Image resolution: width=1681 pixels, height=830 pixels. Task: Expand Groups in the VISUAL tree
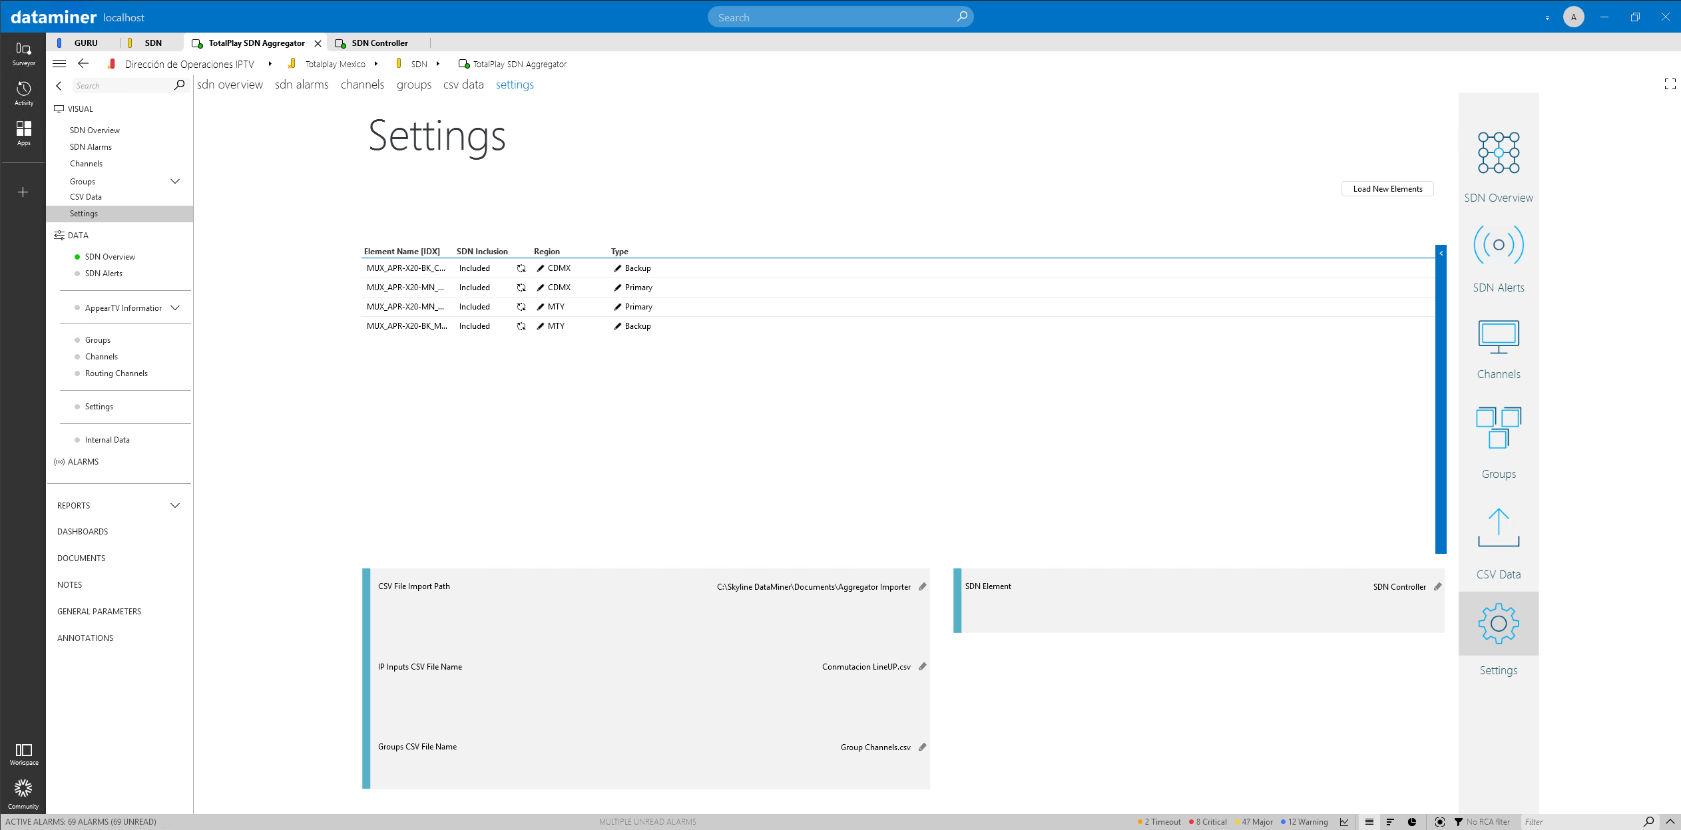(x=175, y=181)
